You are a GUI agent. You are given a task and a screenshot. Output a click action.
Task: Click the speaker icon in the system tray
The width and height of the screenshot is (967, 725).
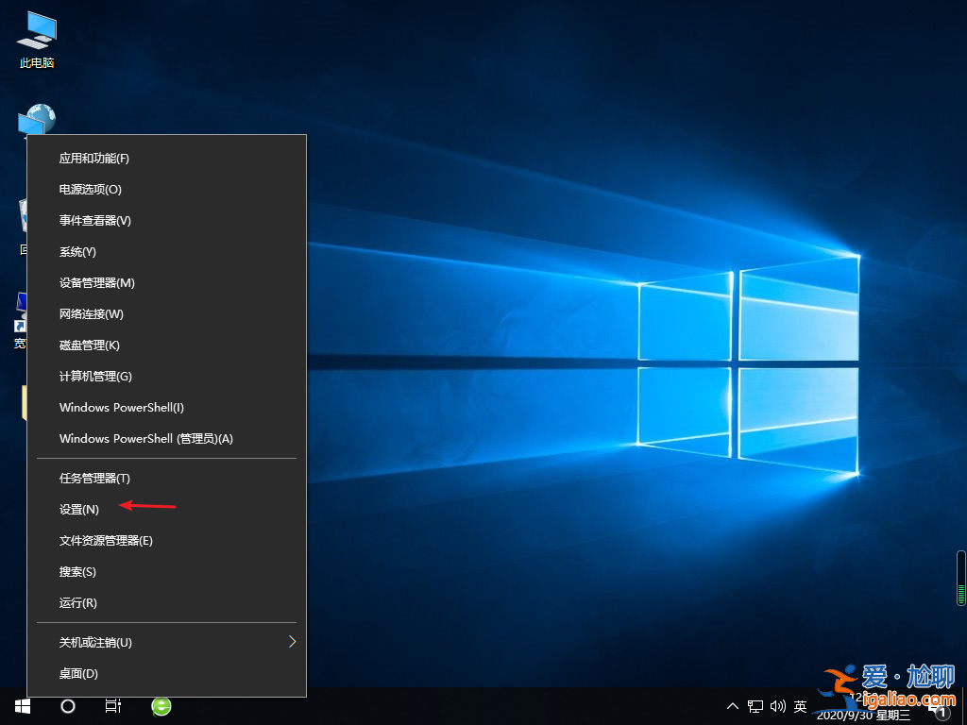click(x=777, y=705)
